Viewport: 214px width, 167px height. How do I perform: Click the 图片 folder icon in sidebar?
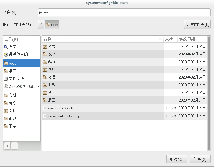click(6, 111)
